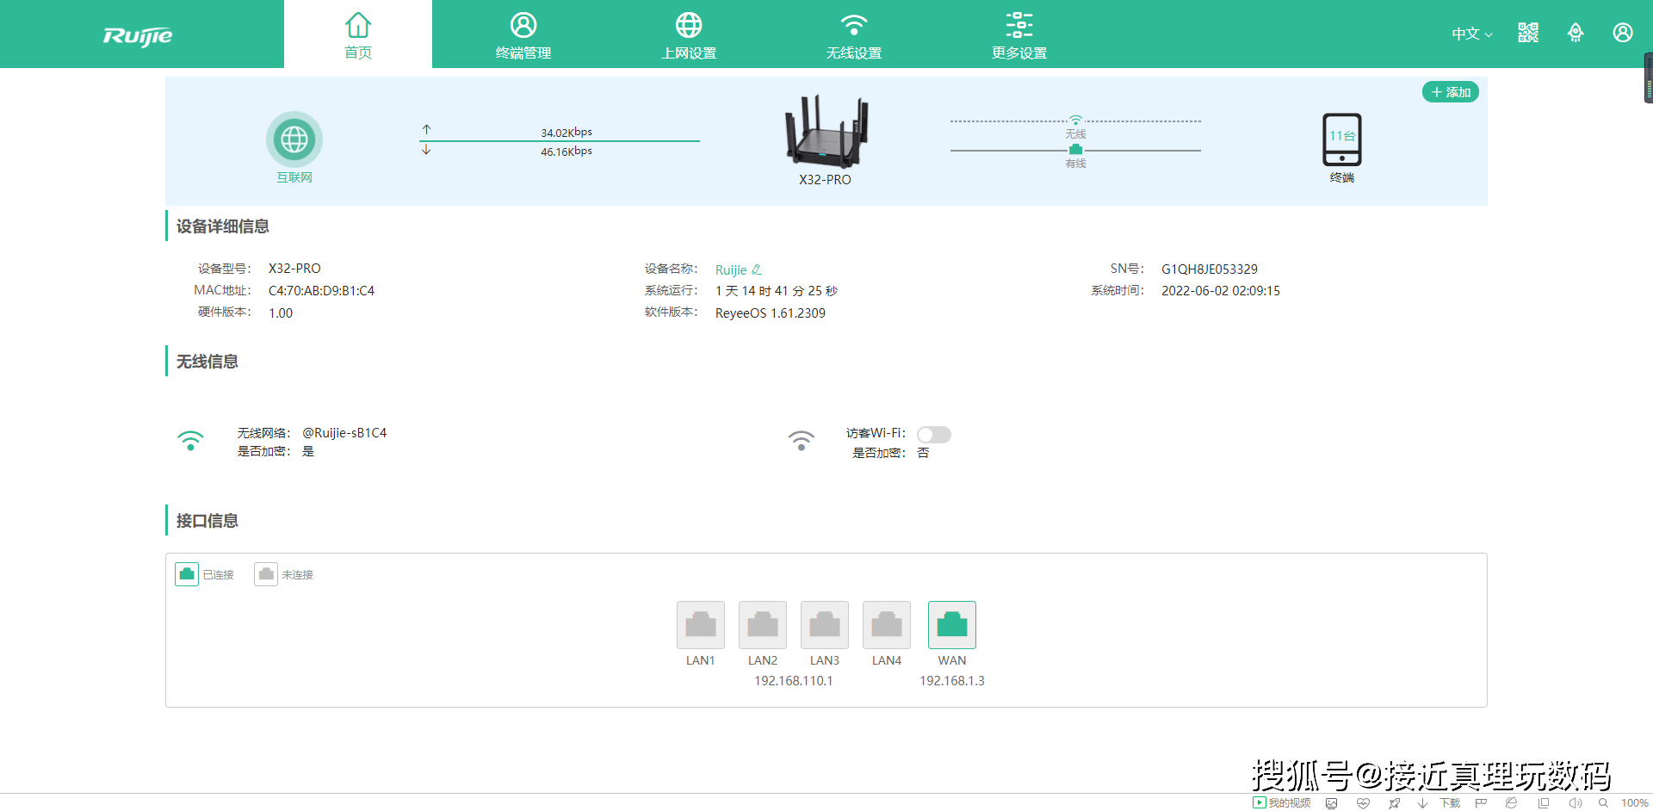Click the rocket icon in top bar
1653x811 pixels.
coord(1576,33)
